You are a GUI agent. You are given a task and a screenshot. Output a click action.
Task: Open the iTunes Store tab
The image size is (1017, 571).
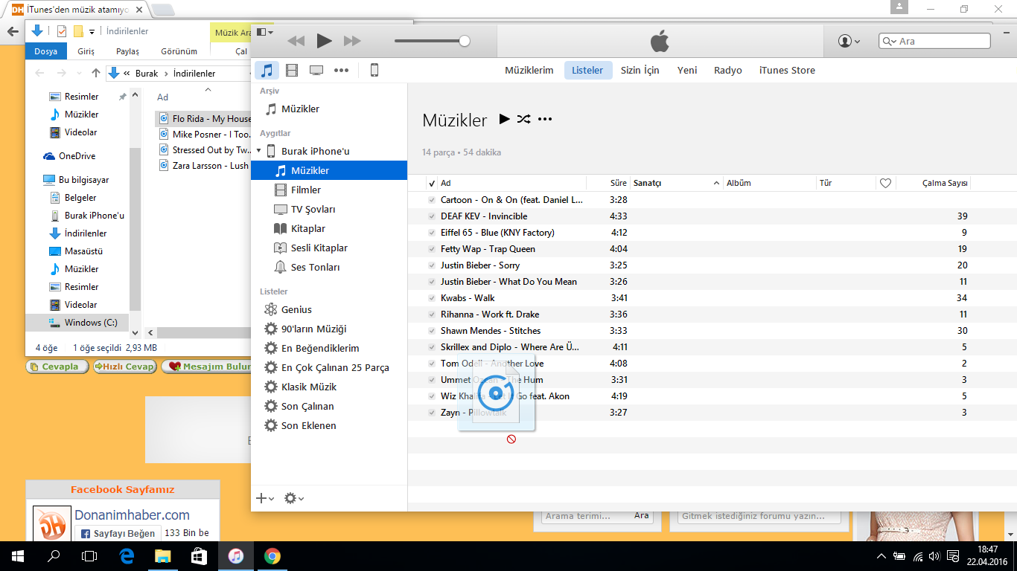[x=787, y=71]
